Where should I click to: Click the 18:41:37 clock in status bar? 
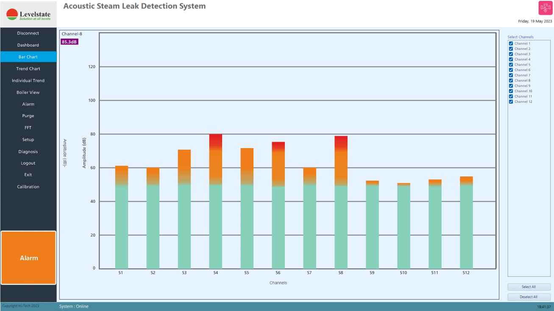click(x=544, y=307)
